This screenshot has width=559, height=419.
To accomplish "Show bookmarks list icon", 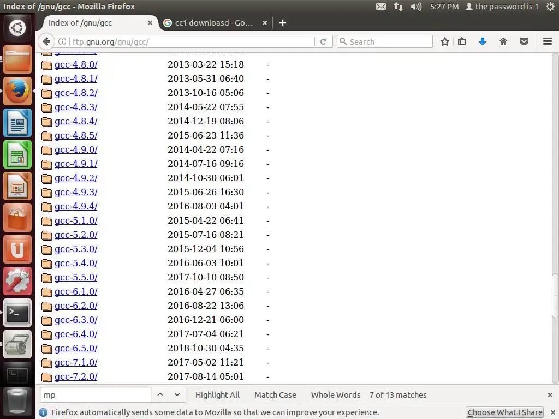I will 462,41.
